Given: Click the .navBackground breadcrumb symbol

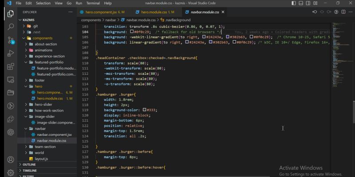Looking at the screenshot, I should (x=178, y=20).
